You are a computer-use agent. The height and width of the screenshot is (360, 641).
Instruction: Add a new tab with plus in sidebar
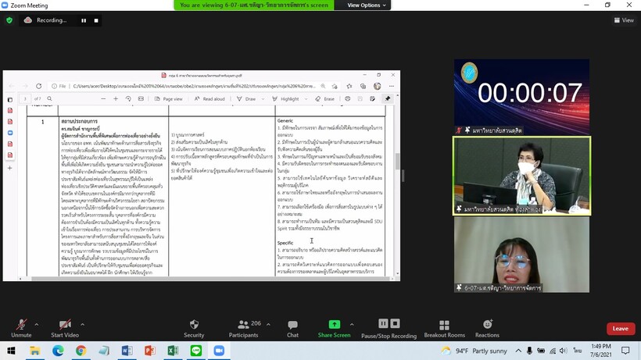click(10, 168)
